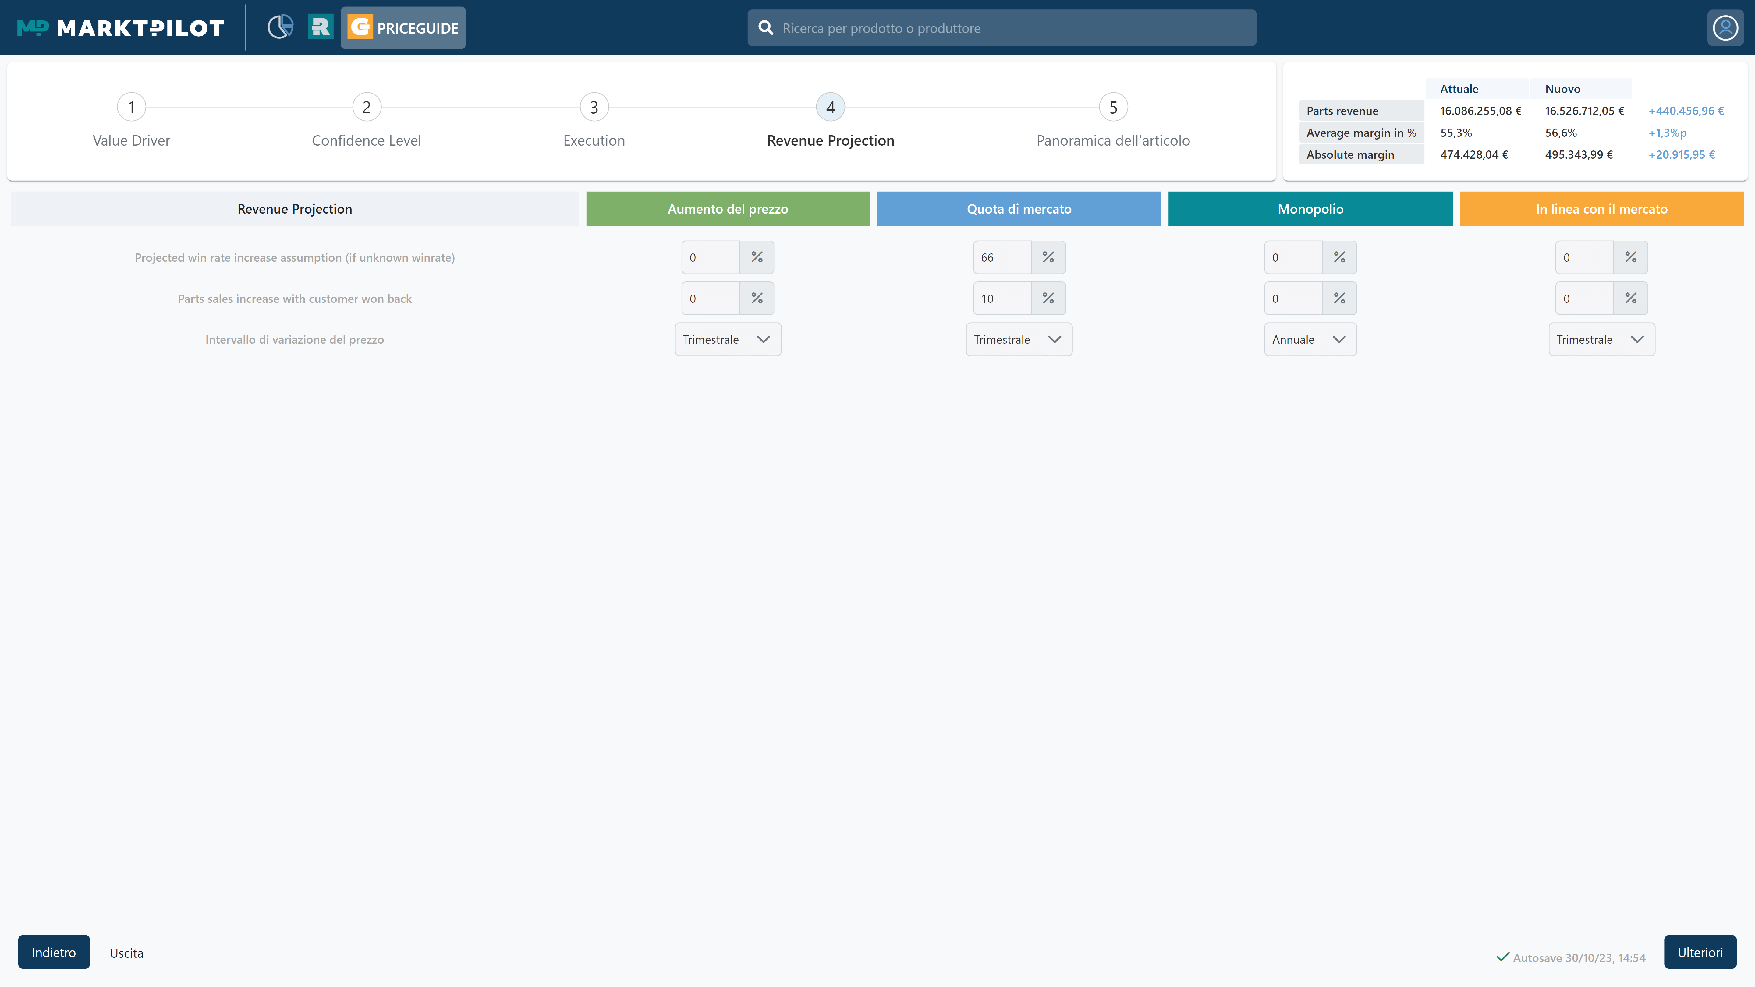Edit win rate field under In linea con il mercato
Viewport: 1755px width, 987px height.
[x=1585, y=257]
